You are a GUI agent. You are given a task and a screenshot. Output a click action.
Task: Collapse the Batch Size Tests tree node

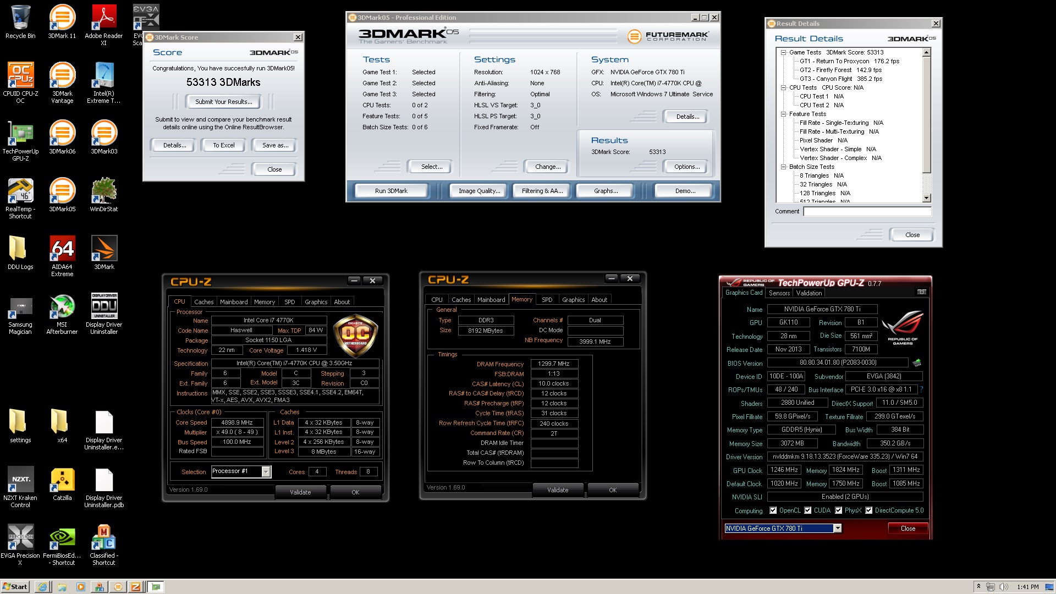click(784, 167)
